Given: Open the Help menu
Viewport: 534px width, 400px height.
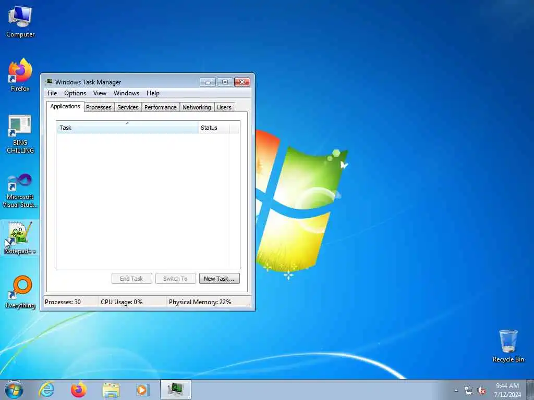Looking at the screenshot, I should [153, 93].
